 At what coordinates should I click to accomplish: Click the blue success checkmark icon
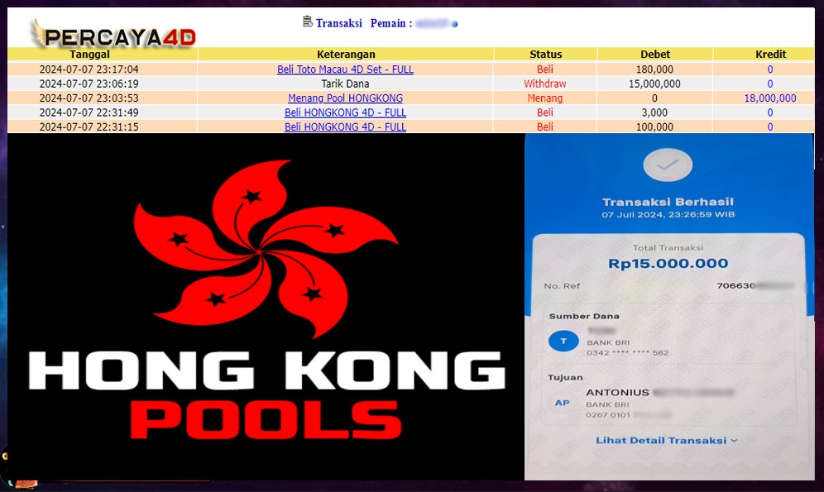tap(667, 165)
